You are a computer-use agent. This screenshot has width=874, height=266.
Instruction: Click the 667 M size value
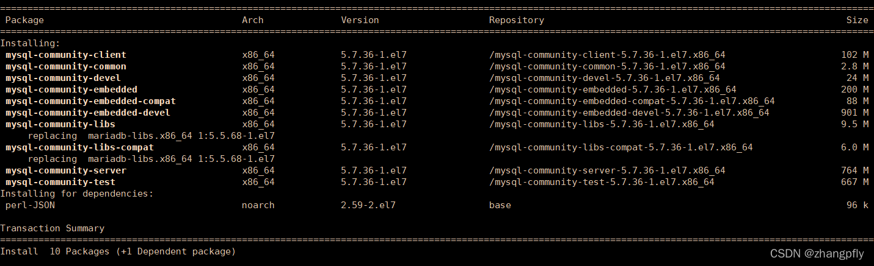click(x=854, y=182)
